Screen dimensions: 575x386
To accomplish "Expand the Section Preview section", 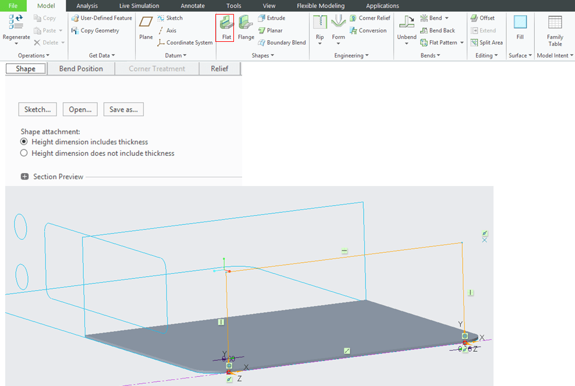I will 25,177.
